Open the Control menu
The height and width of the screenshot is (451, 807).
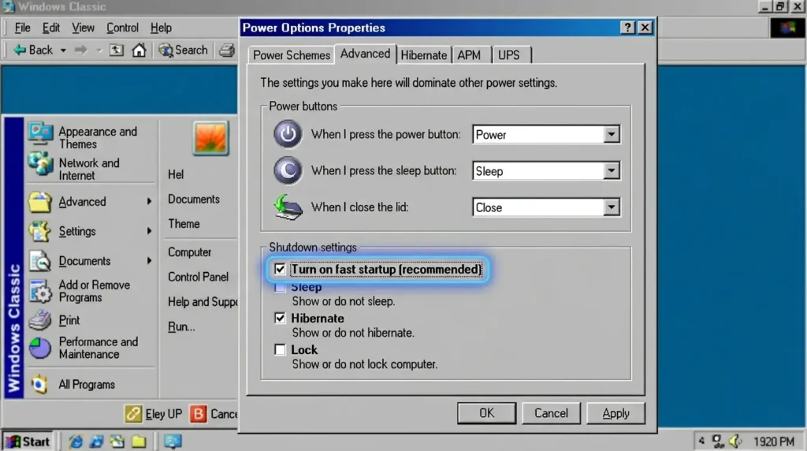click(x=122, y=28)
